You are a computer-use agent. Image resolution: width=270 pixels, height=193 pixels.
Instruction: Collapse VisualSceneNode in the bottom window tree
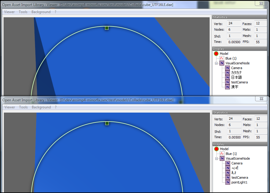216,158
